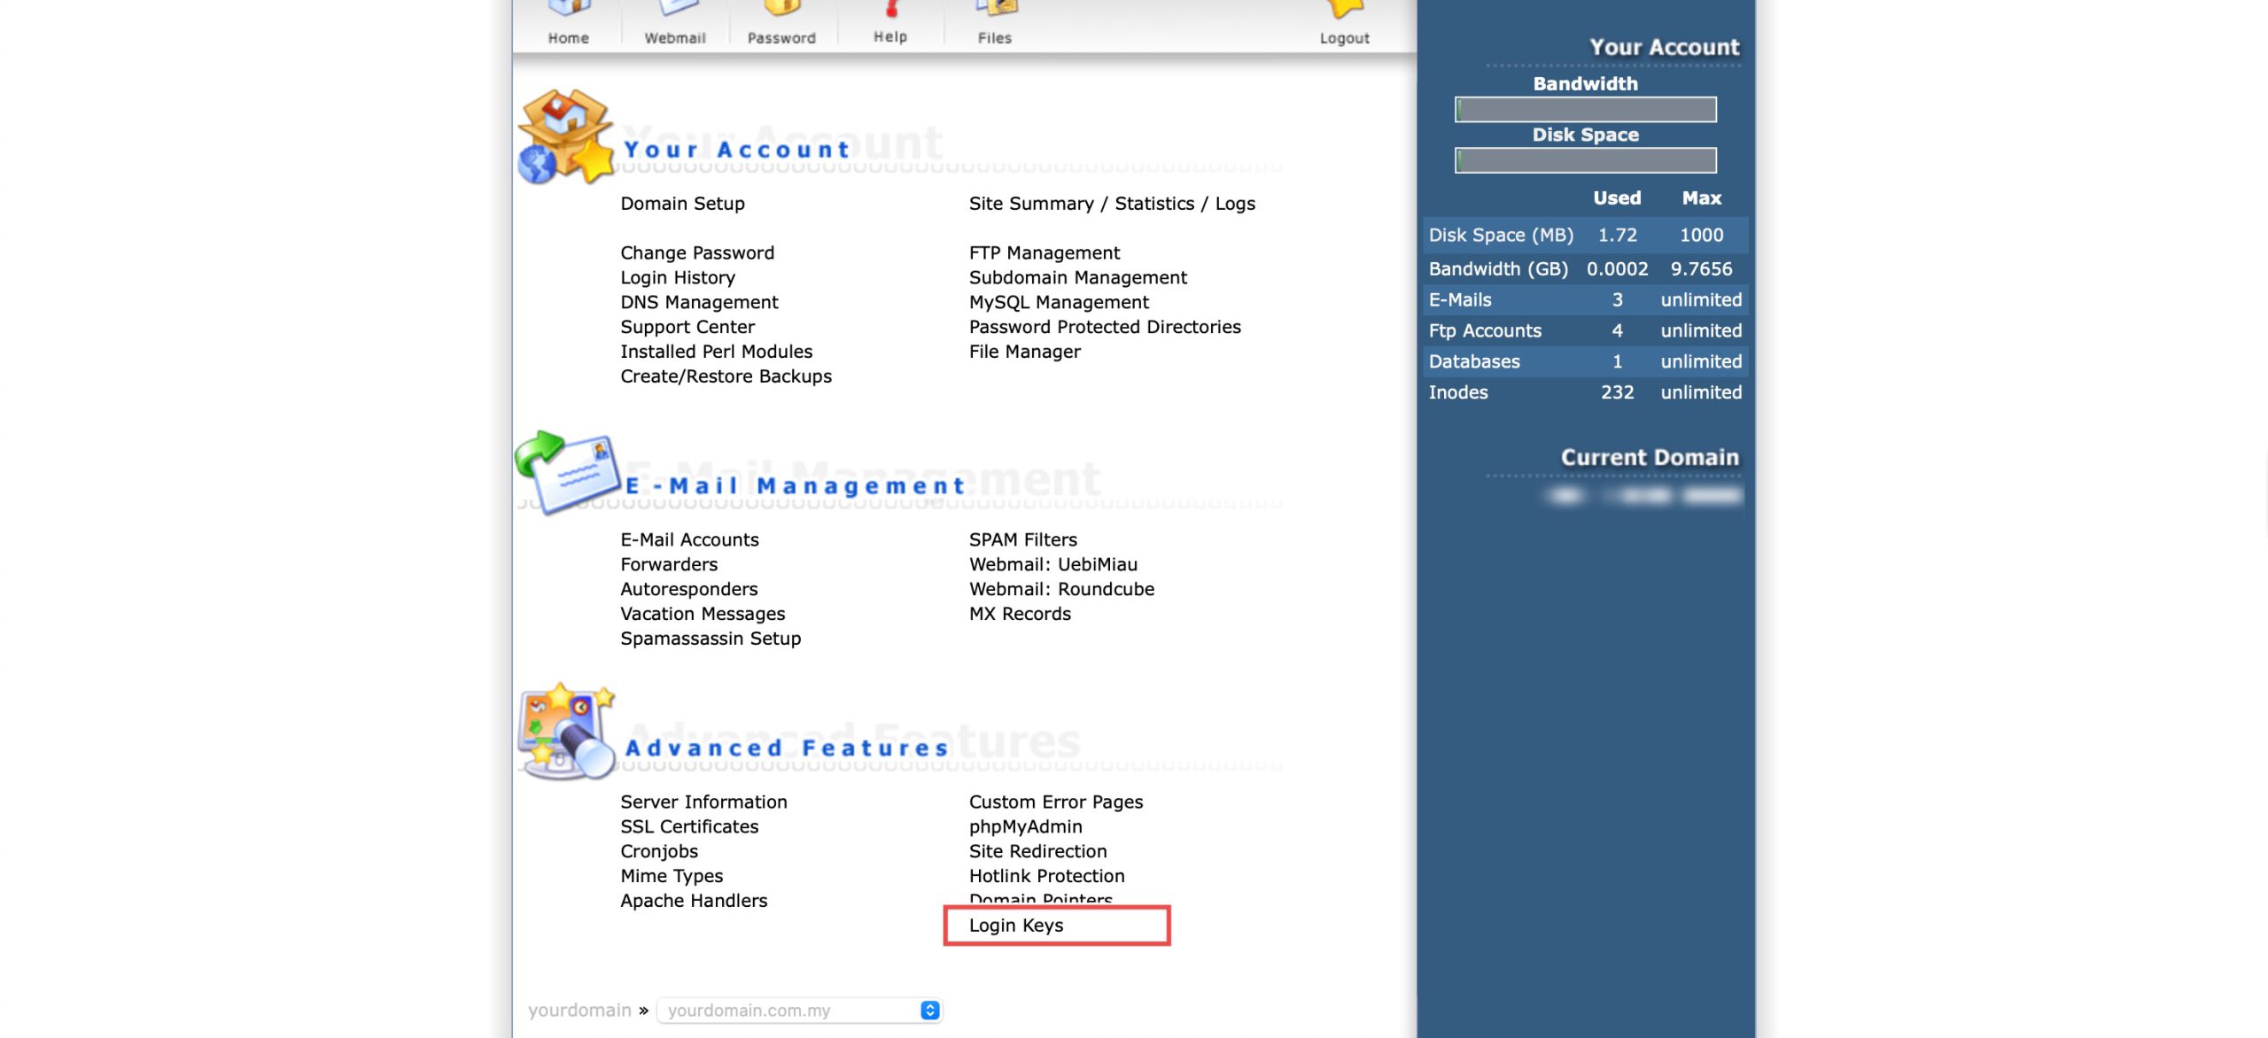Open the Help toolbar item
The image size is (2268, 1038).
[890, 11]
